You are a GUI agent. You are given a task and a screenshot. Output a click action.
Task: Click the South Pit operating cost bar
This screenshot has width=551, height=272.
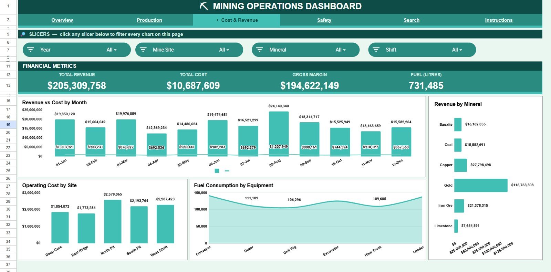click(x=139, y=224)
